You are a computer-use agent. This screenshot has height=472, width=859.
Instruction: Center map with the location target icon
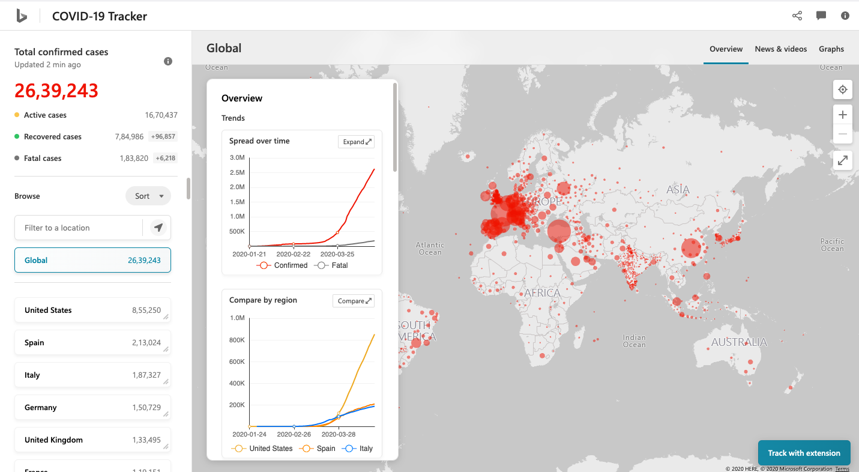tap(843, 89)
